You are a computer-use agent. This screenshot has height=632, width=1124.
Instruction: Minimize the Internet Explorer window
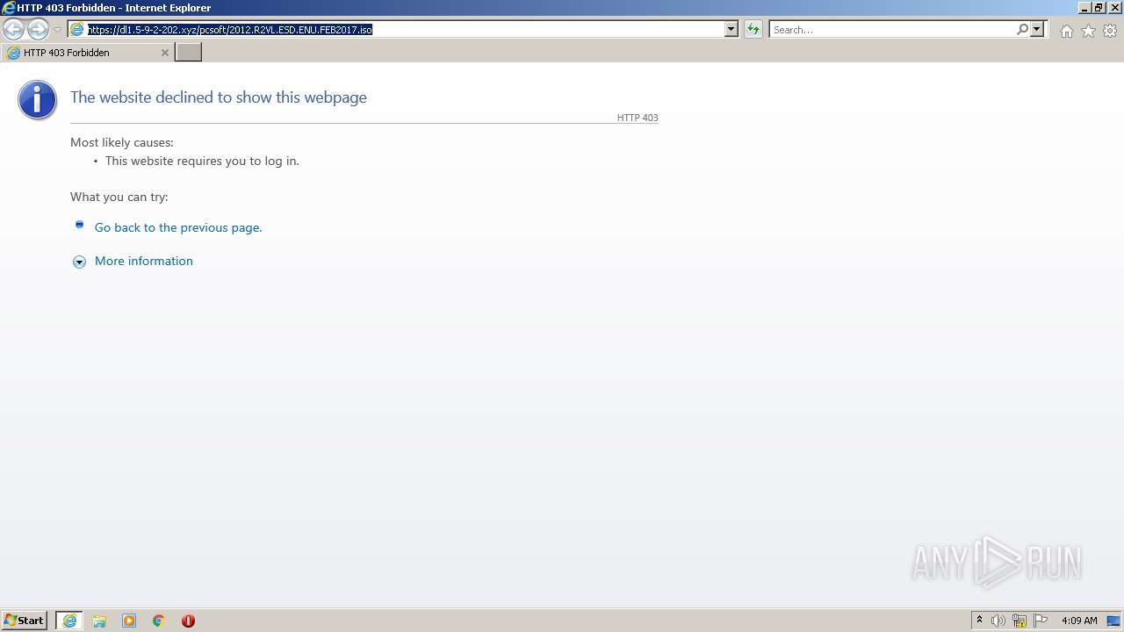[x=1084, y=8]
